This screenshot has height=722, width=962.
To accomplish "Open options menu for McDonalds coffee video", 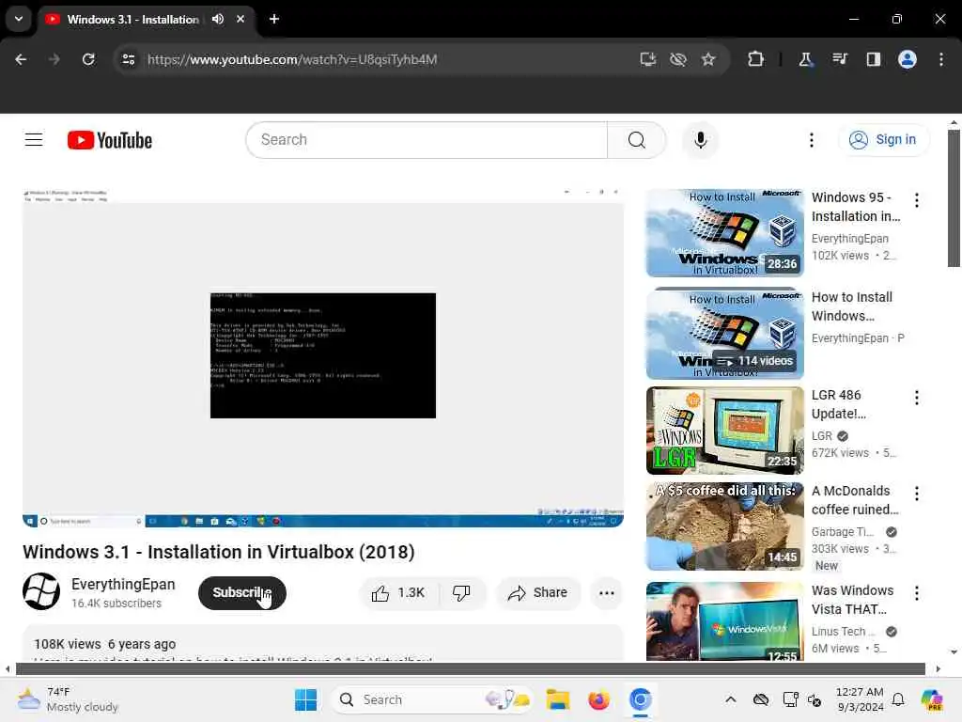I will (917, 494).
